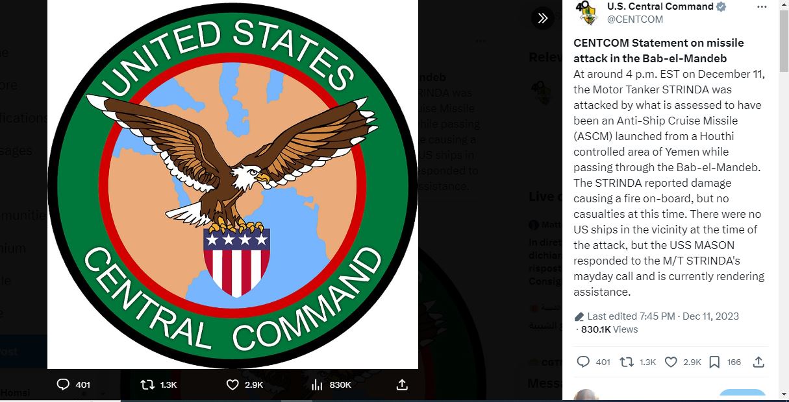Click the CENTCOM emblem image
This screenshot has height=402, width=789.
point(232,183)
